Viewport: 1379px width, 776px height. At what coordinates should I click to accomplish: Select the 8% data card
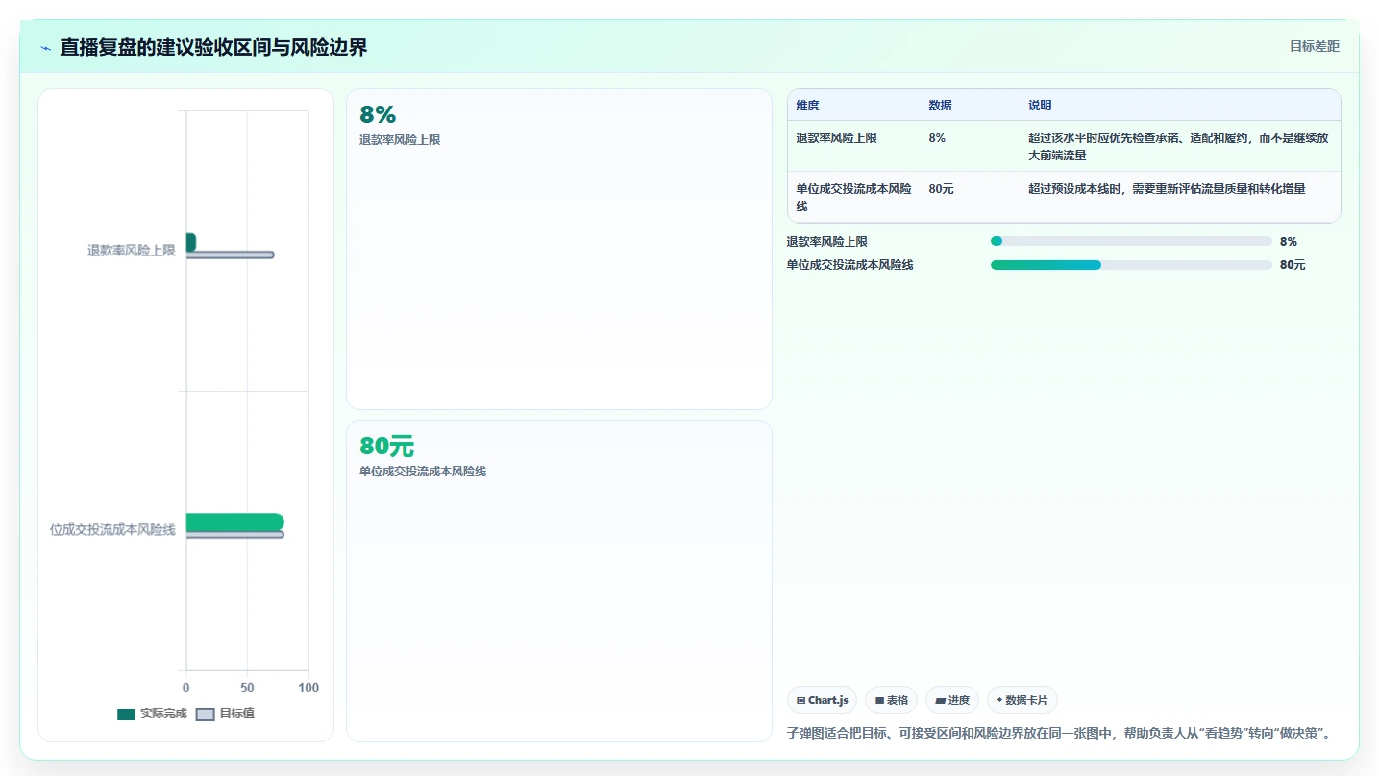(x=558, y=249)
